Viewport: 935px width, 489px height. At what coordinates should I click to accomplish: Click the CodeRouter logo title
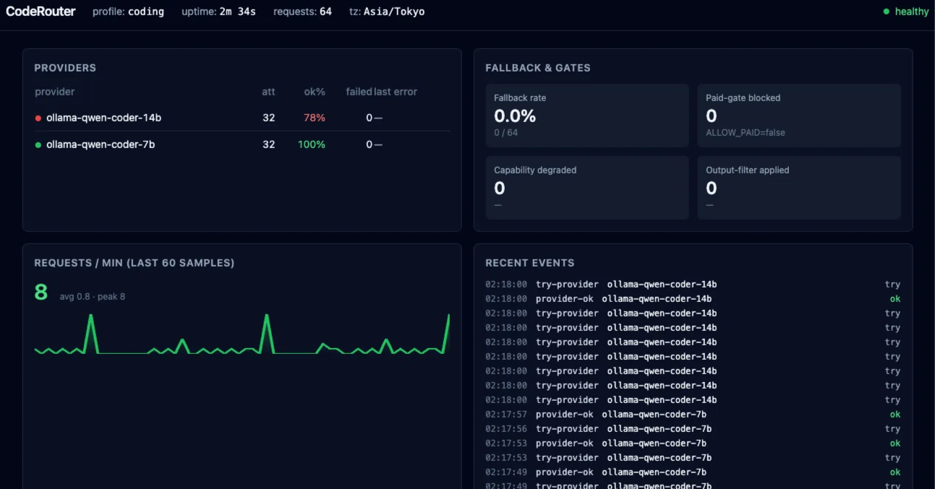click(x=40, y=12)
